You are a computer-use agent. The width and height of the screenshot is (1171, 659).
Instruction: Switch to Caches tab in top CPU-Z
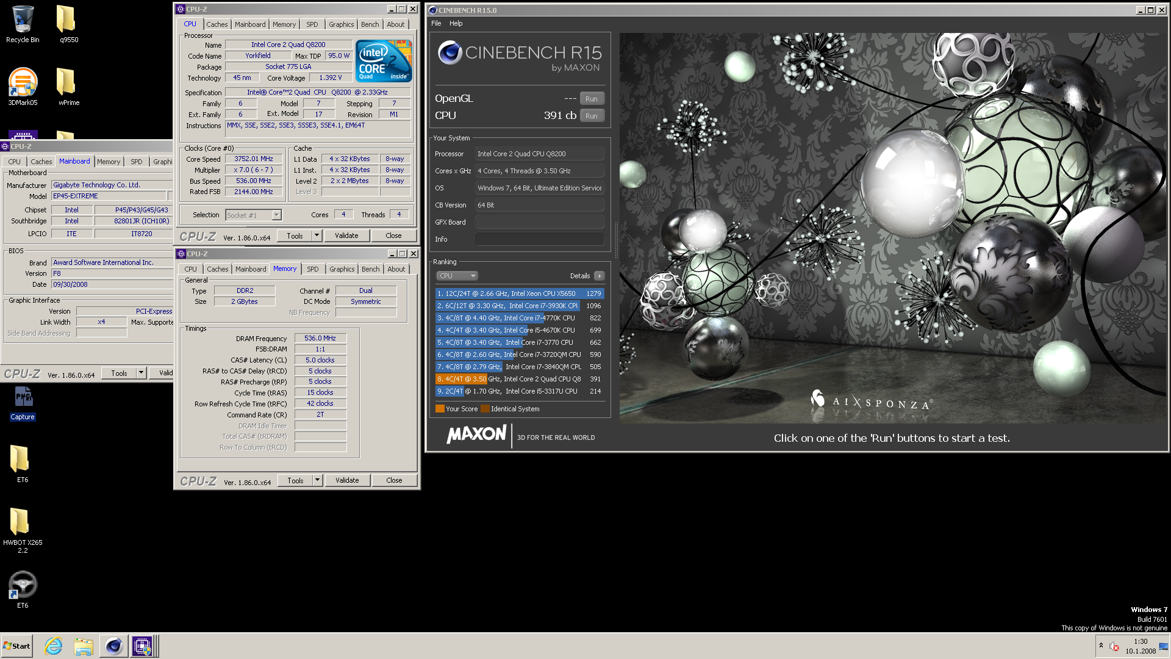tap(217, 24)
